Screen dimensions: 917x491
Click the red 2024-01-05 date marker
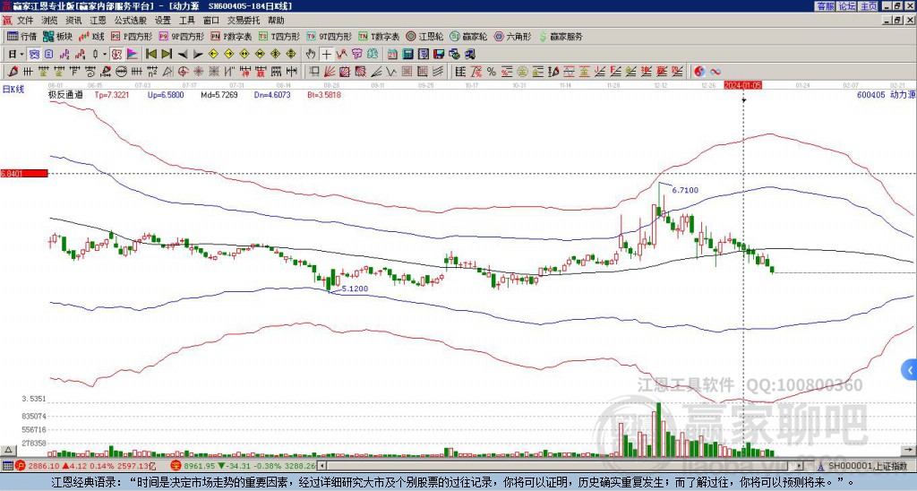tap(742, 85)
